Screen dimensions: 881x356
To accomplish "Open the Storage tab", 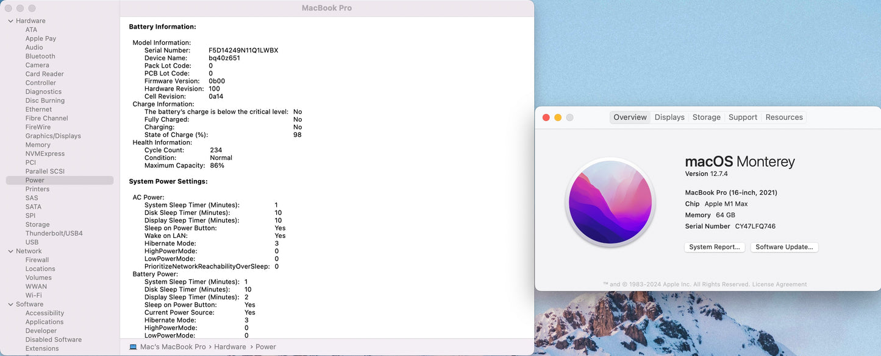I will 706,117.
